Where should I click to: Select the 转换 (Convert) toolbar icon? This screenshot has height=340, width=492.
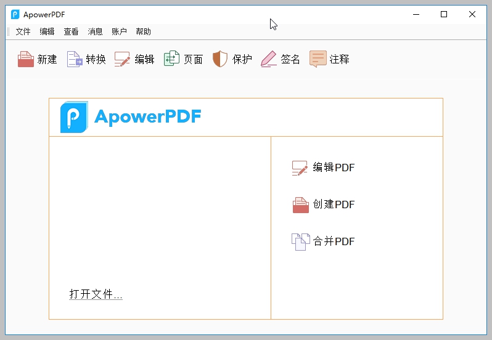tap(75, 59)
